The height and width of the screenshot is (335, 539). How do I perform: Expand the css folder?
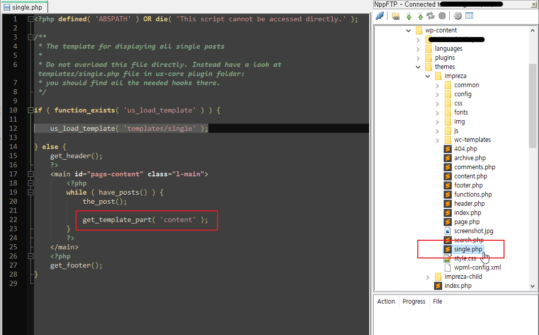pos(437,103)
